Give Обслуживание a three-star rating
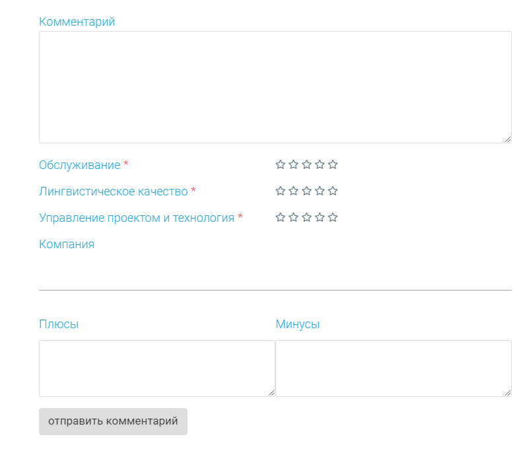Viewport: 523px width, 449px height. pyautogui.click(x=306, y=164)
